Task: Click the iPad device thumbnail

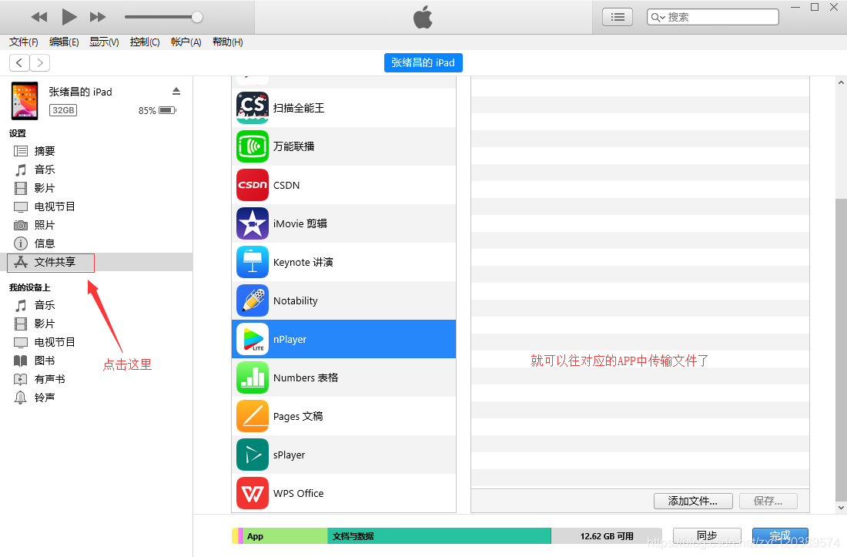Action: (x=25, y=101)
